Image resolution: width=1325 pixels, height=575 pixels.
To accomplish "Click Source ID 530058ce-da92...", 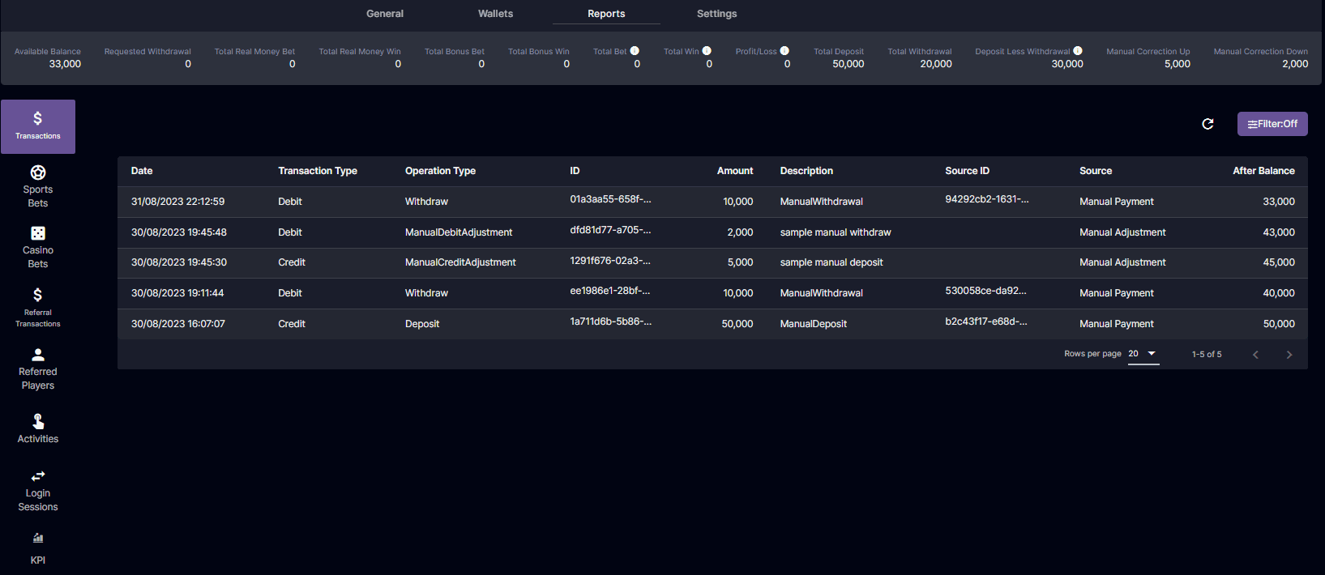I will click(x=985, y=291).
